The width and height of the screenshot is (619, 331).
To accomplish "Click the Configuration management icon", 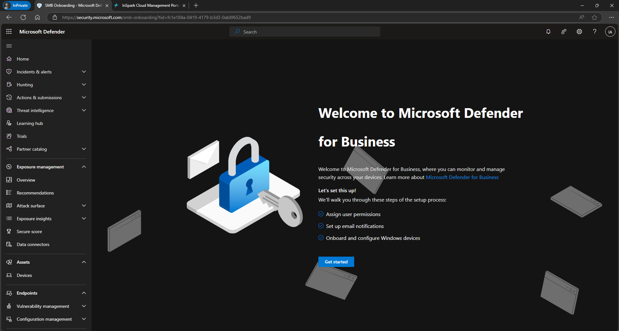I will pyautogui.click(x=9, y=319).
